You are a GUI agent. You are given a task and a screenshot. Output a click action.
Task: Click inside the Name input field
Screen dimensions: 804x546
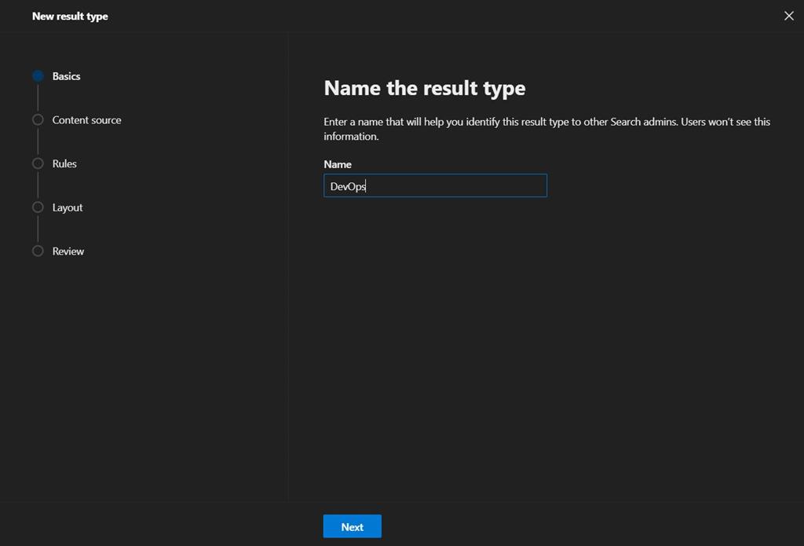435,185
